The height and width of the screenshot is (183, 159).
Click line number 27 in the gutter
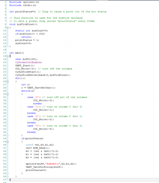click(x=5, y=85)
